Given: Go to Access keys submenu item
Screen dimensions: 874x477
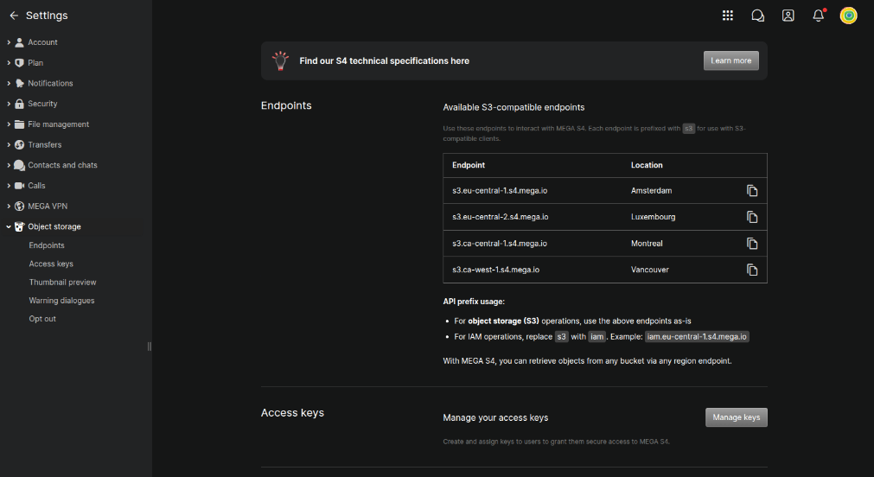Looking at the screenshot, I should [51, 264].
